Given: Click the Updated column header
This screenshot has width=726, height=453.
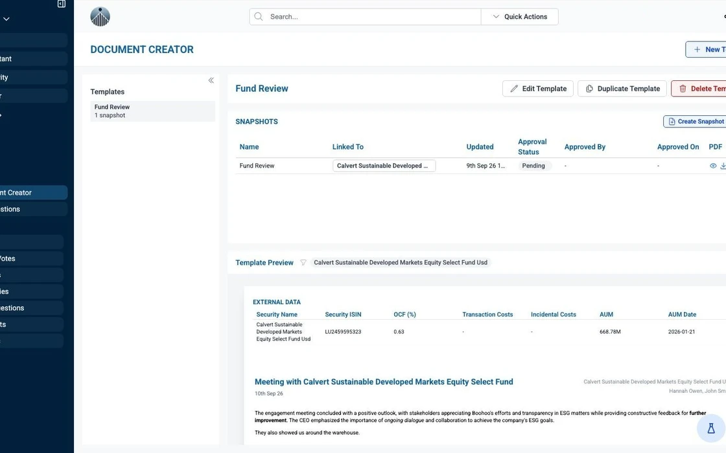Looking at the screenshot, I should click(480, 147).
